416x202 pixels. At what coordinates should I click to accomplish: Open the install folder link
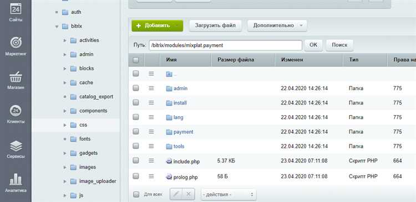(x=180, y=103)
